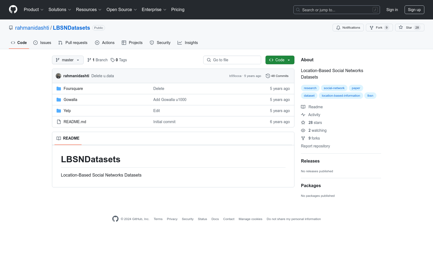433x270 pixels.
Task: Switch to the Issues tab
Action: pyautogui.click(x=42, y=43)
